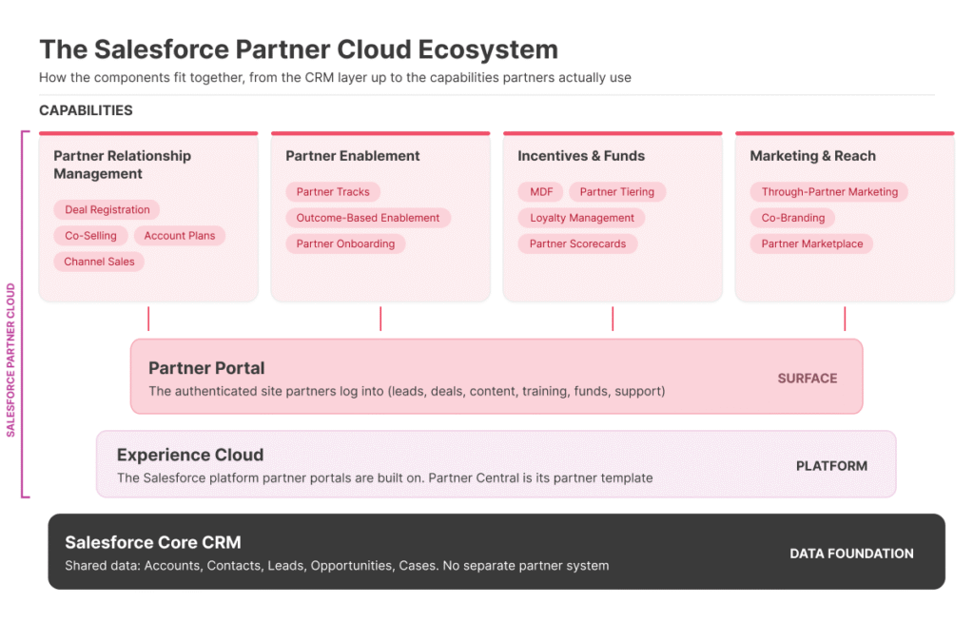
Task: Click the DATA FOUNDATION label
Action: (x=851, y=554)
